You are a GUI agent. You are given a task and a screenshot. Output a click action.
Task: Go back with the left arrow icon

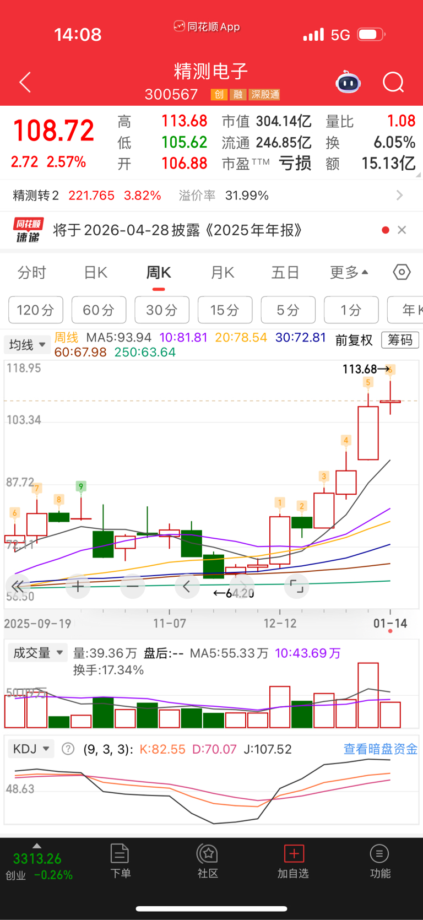coord(25,83)
